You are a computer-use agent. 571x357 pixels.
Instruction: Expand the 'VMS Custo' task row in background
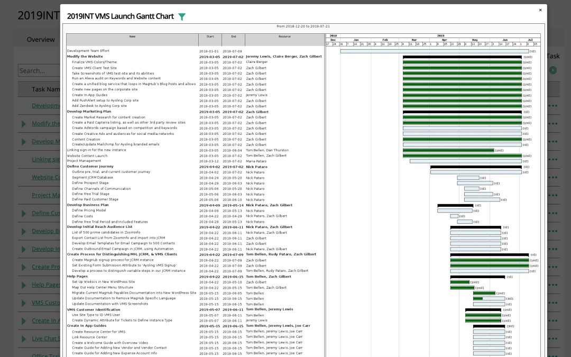[24, 303]
